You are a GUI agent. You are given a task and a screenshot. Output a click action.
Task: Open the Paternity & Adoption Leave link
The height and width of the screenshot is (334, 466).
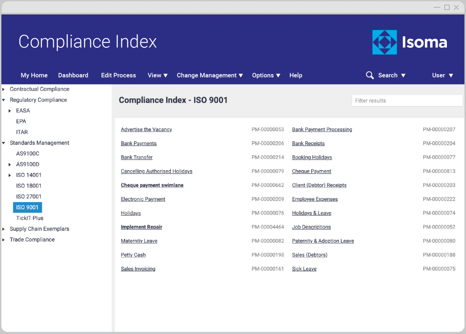(323, 241)
